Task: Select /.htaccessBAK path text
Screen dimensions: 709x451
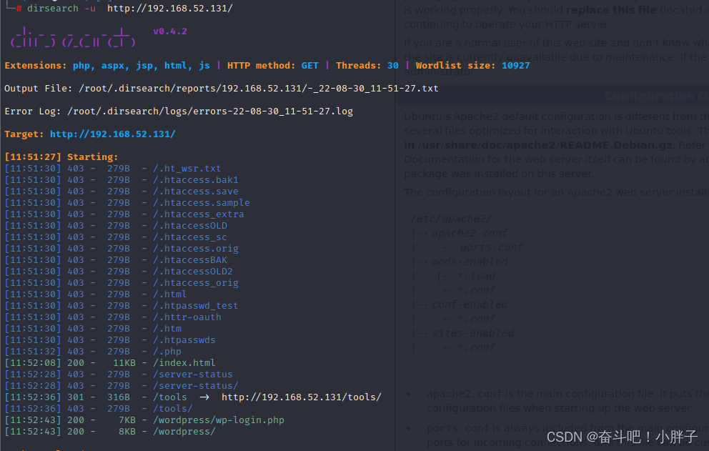Action: (190, 259)
